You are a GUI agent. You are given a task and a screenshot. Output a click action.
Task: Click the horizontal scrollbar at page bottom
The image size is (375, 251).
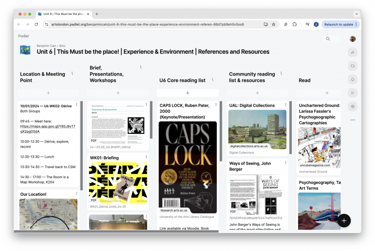tap(116, 231)
